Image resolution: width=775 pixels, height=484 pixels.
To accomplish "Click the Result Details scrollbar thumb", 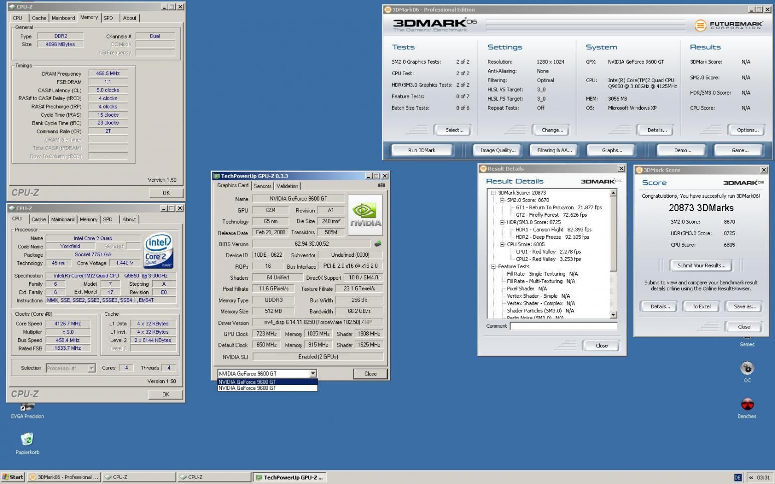I will click(613, 234).
